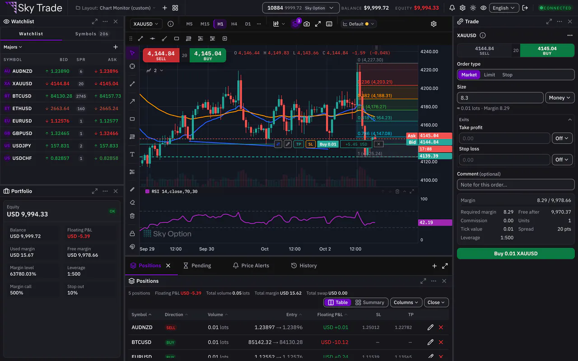The width and height of the screenshot is (578, 361).
Task: Open the keyboard shortcuts icon in chart toolbar
Action: [329, 24]
